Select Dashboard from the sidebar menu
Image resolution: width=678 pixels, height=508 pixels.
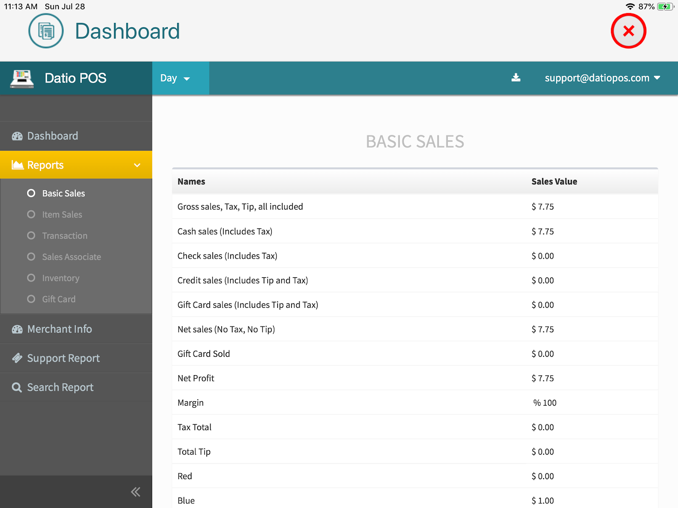(x=52, y=136)
